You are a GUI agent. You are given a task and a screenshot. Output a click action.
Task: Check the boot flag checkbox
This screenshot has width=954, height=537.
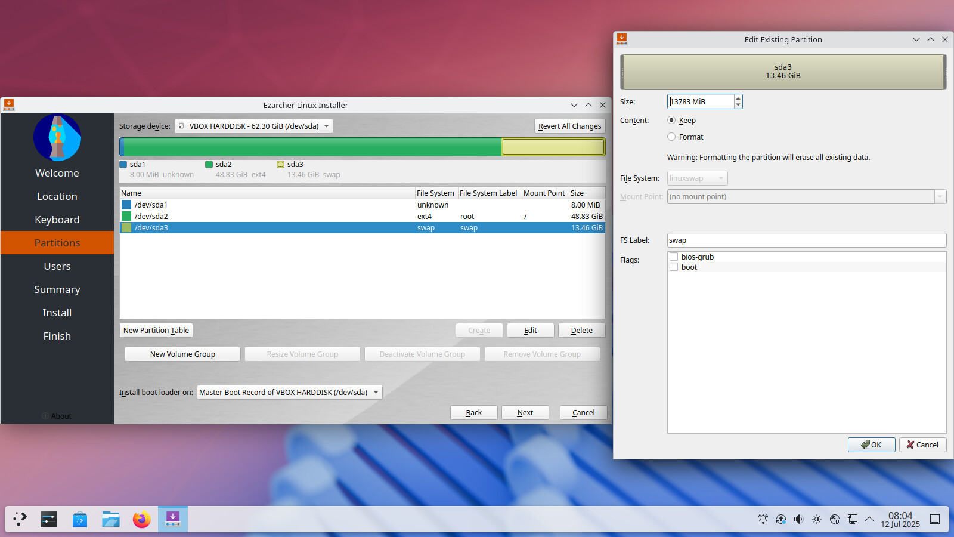click(674, 267)
